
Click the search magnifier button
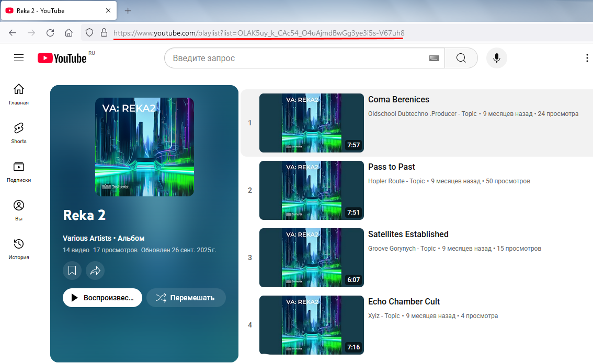pyautogui.click(x=461, y=58)
